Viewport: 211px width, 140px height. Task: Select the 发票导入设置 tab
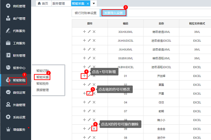113,13
